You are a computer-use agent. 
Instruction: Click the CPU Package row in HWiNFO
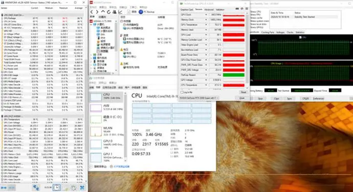point(42,18)
